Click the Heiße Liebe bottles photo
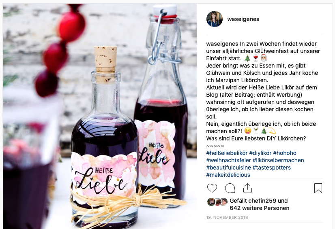This screenshot has height=229, width=335. pos(99,116)
